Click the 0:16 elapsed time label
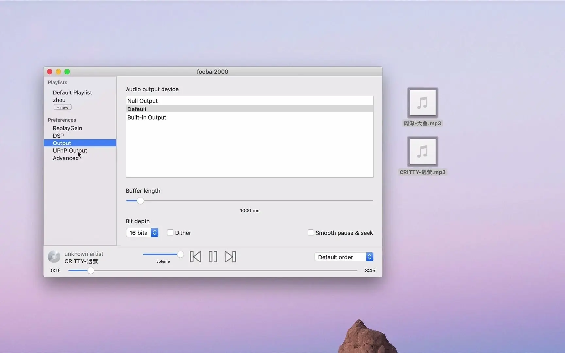This screenshot has width=565, height=353. 56,270
